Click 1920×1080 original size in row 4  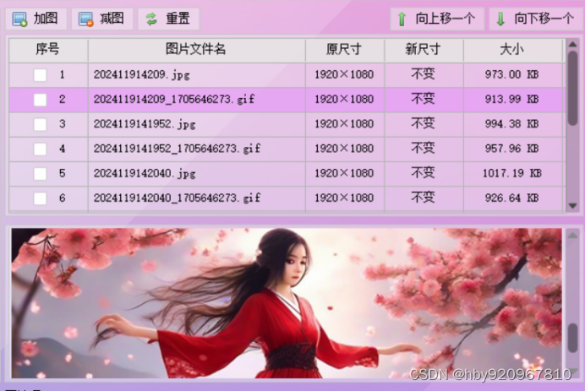point(344,149)
